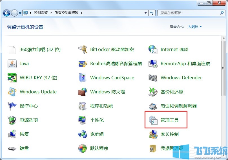Viewport: 228px width, 160px height.
Task: Open the power options battery icon
Action: point(12,120)
